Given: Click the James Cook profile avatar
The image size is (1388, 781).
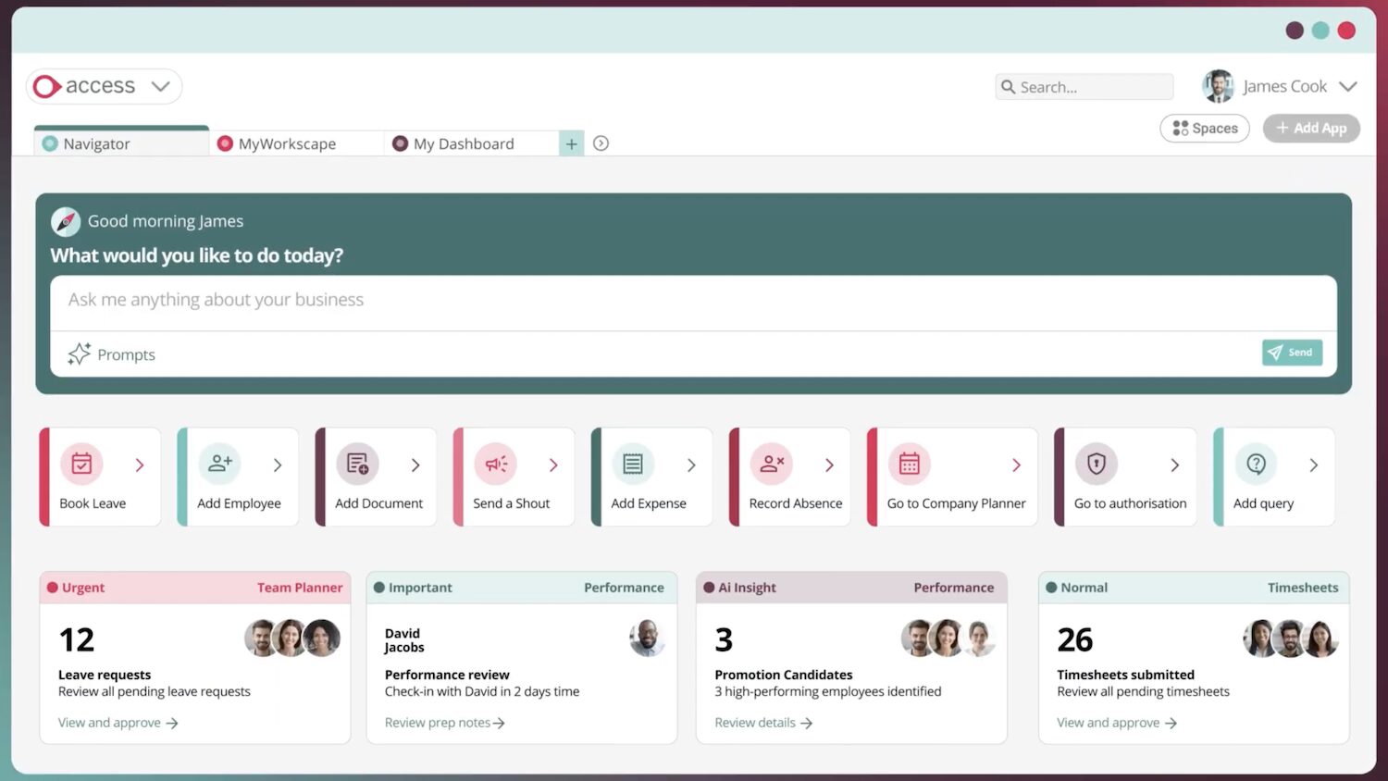Looking at the screenshot, I should 1218,86.
